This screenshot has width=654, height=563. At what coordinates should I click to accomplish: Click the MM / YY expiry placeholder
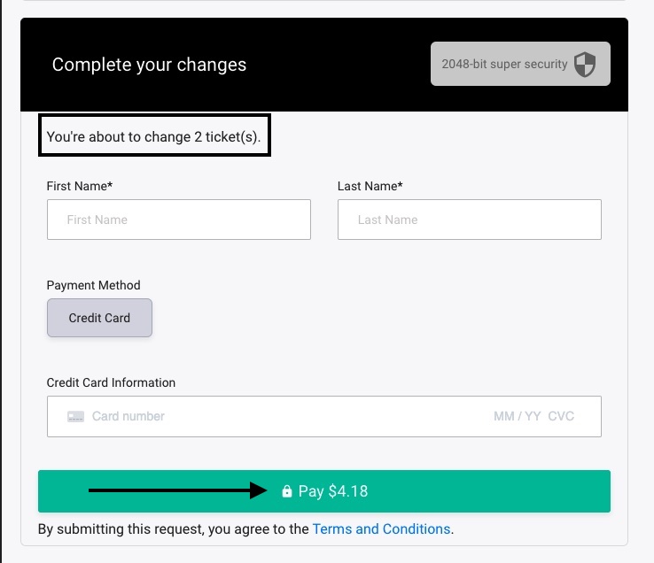[x=517, y=416]
